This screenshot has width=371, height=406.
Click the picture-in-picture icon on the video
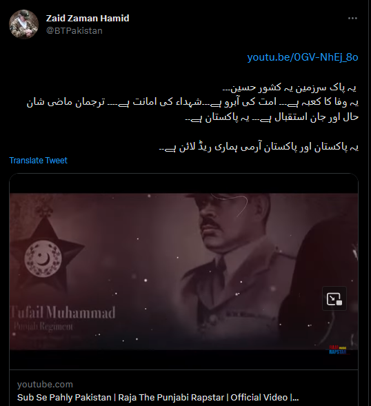(334, 298)
